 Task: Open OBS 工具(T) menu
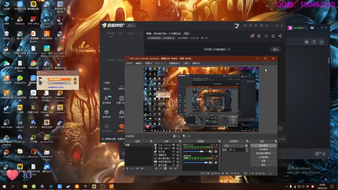[x=186, y=63]
